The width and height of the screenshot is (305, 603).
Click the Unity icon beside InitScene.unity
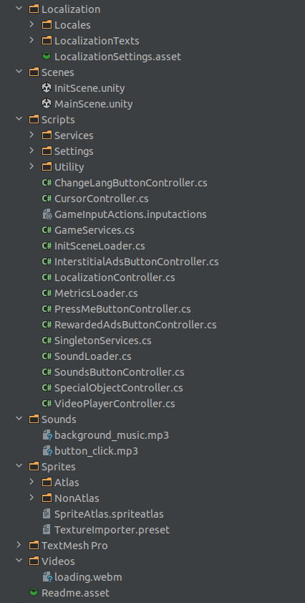point(47,88)
